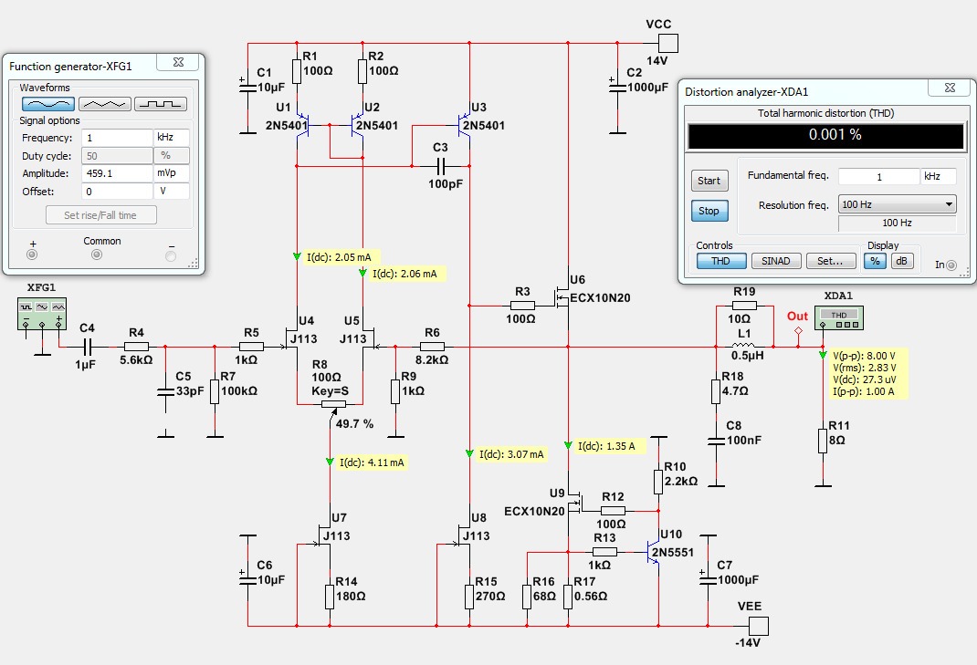This screenshot has height=665, width=977.
Task: Select the U1 2N5401 transistor
Action: pos(303,125)
